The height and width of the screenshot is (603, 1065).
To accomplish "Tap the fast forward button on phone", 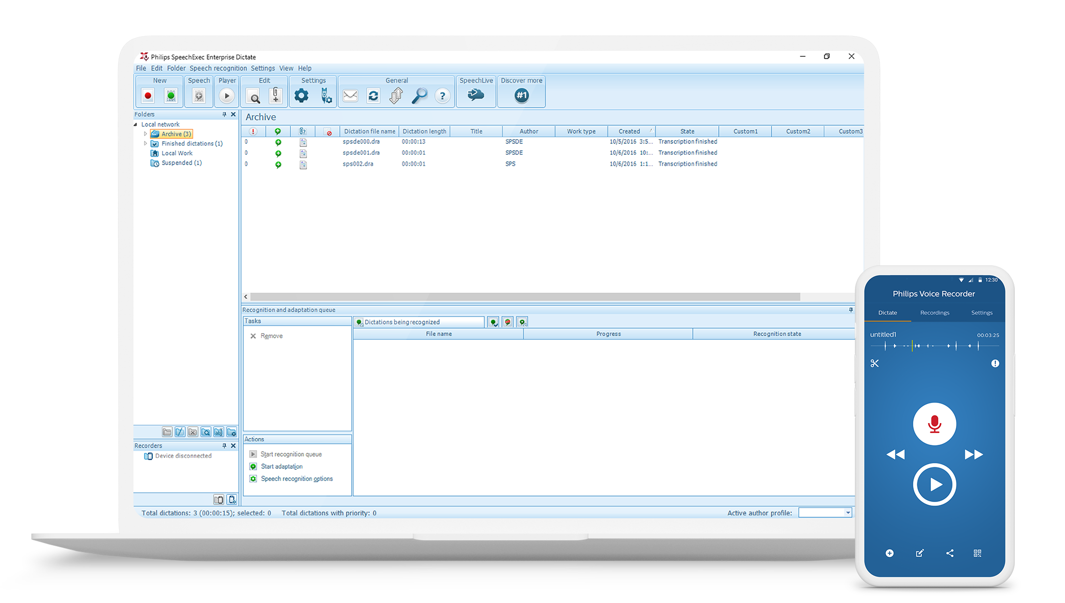I will (974, 455).
